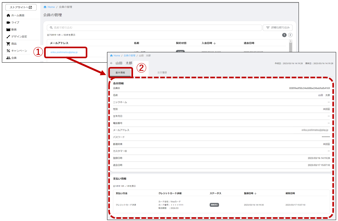
Task: Click the パスワード masked value ********
Action: pos(326,137)
